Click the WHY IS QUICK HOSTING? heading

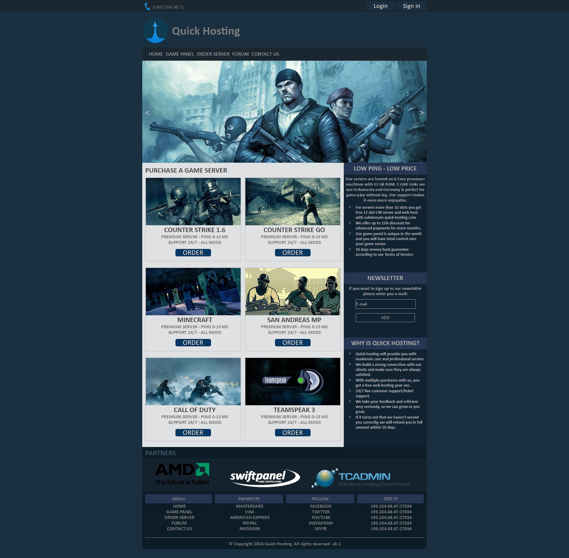click(385, 343)
